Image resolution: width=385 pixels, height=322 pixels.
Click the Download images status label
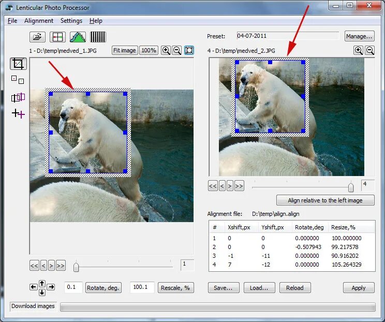point(33,306)
